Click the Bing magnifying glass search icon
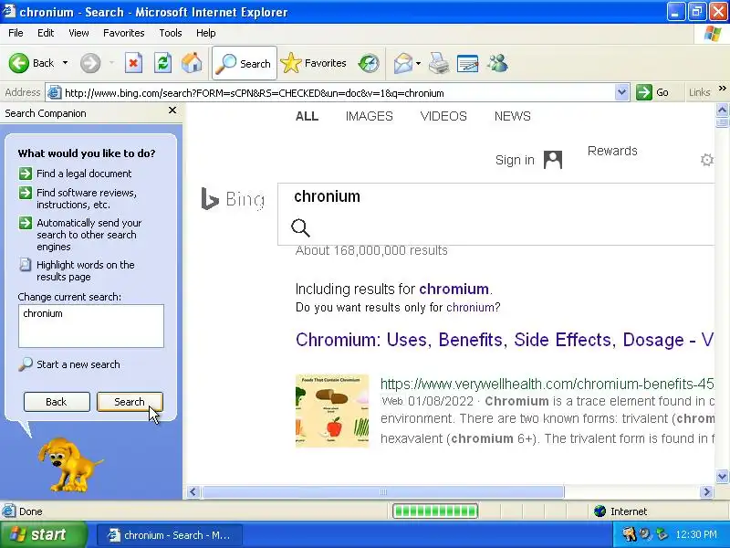Screen dimensions: 730x548 point(300,227)
